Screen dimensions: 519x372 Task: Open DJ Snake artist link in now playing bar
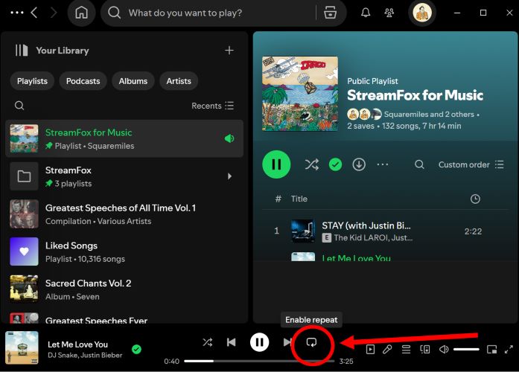click(x=63, y=356)
